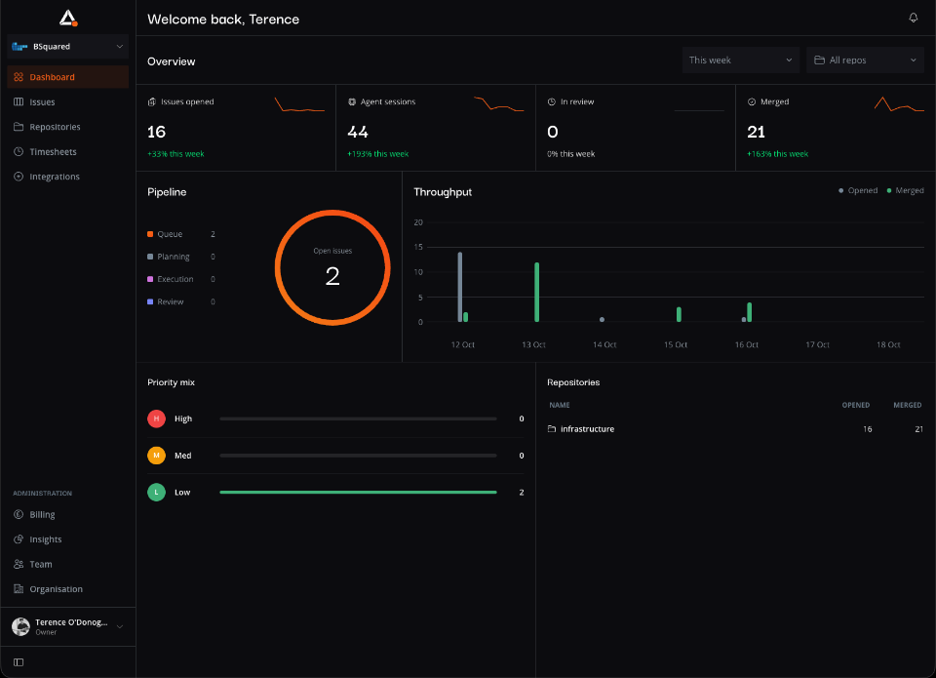Viewport: 936px width, 678px height.
Task: Open the BSquared organisation switcher
Action: click(68, 47)
